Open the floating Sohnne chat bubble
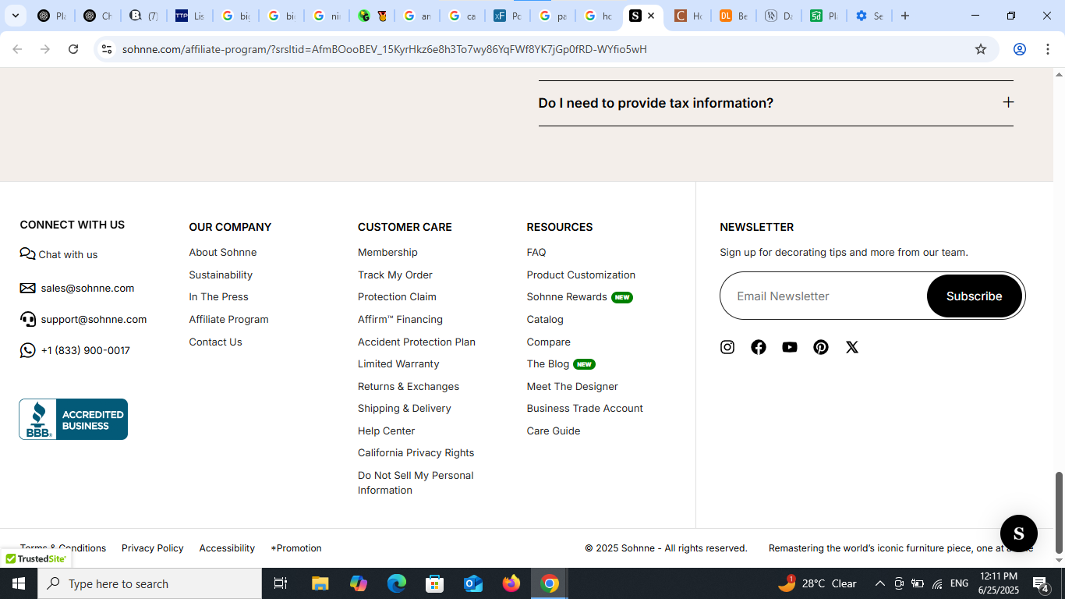The image size is (1065, 599). click(1018, 533)
